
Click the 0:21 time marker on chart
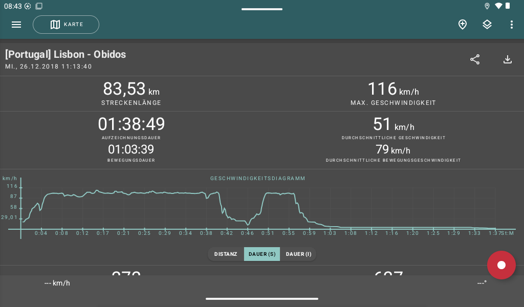124,233
